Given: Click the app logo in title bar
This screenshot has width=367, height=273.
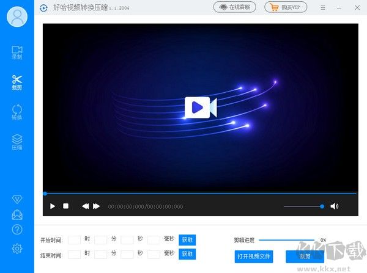Looking at the screenshot, I should pos(44,8).
